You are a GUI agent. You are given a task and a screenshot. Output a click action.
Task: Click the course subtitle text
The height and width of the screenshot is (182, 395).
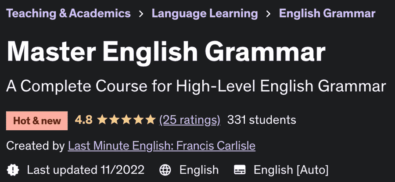(196, 86)
